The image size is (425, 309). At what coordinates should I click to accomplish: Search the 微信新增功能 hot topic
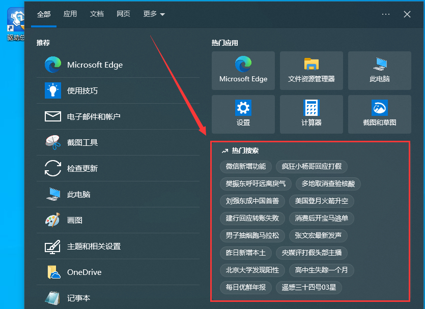point(247,167)
